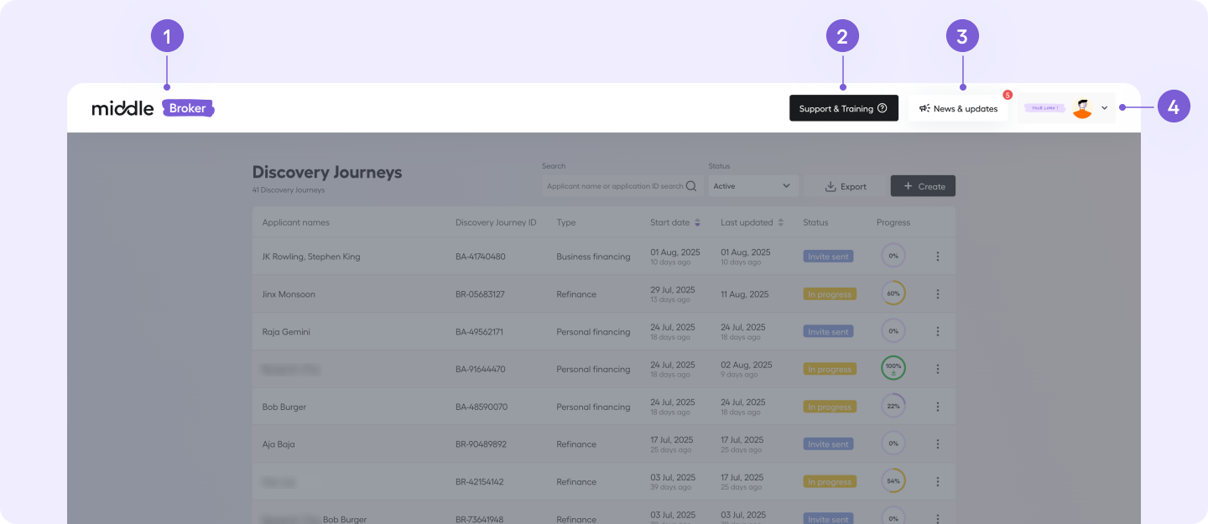Select applicant Bob Burger with ID BA-48590070
The width and height of the screenshot is (1208, 524).
coord(284,407)
